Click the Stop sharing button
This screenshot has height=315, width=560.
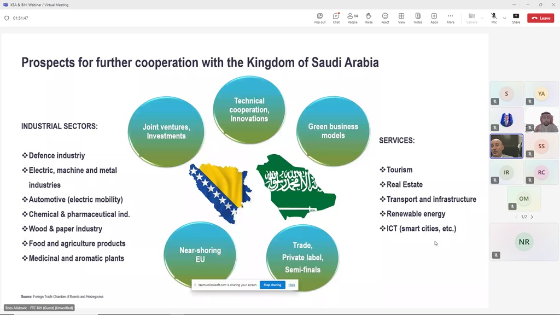(x=272, y=285)
